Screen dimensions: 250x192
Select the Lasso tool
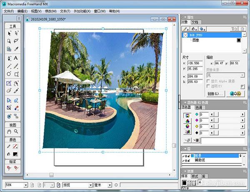(16, 41)
